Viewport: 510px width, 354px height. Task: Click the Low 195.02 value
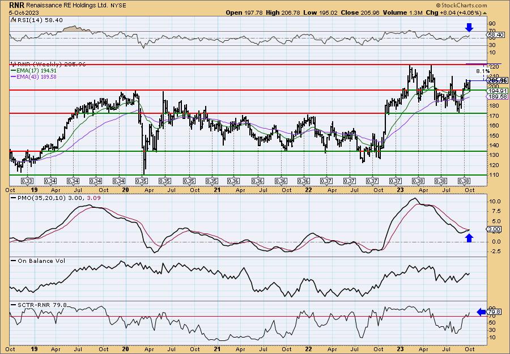tap(321, 12)
